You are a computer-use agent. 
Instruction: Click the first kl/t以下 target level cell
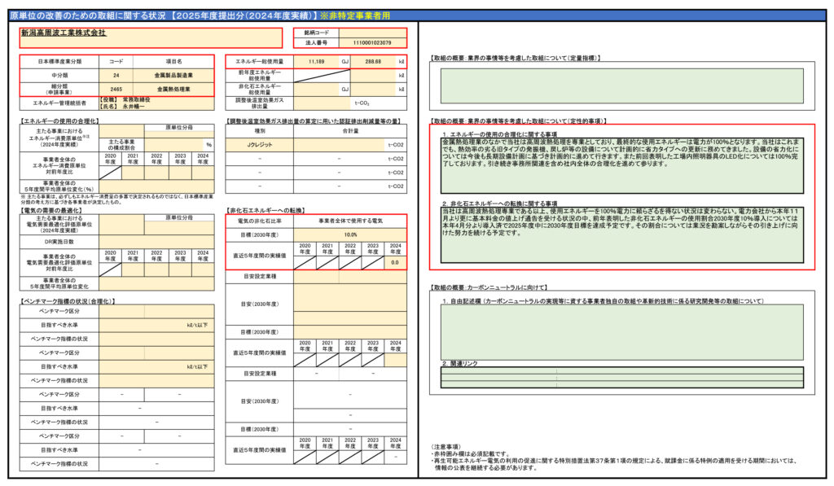tap(157, 324)
